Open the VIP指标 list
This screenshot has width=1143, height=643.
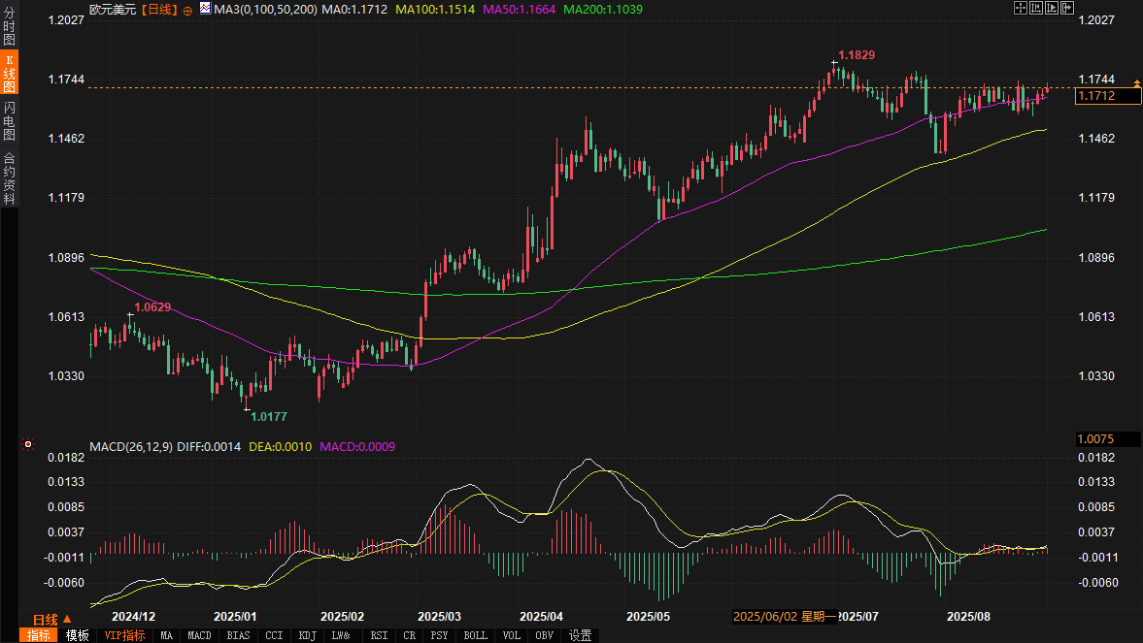pos(124,635)
